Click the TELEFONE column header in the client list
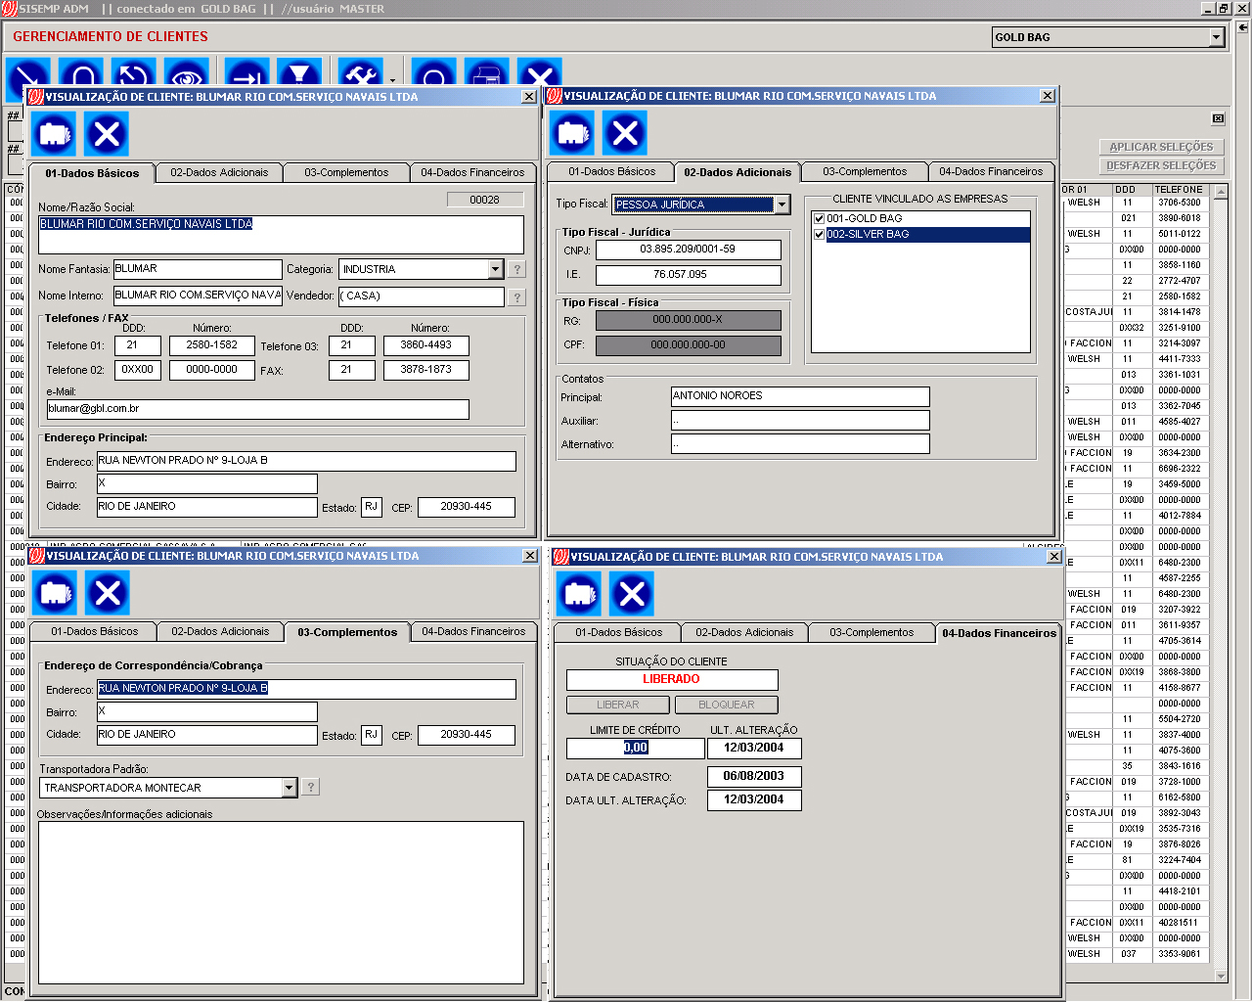This screenshot has height=1002, width=1252. [x=1181, y=190]
